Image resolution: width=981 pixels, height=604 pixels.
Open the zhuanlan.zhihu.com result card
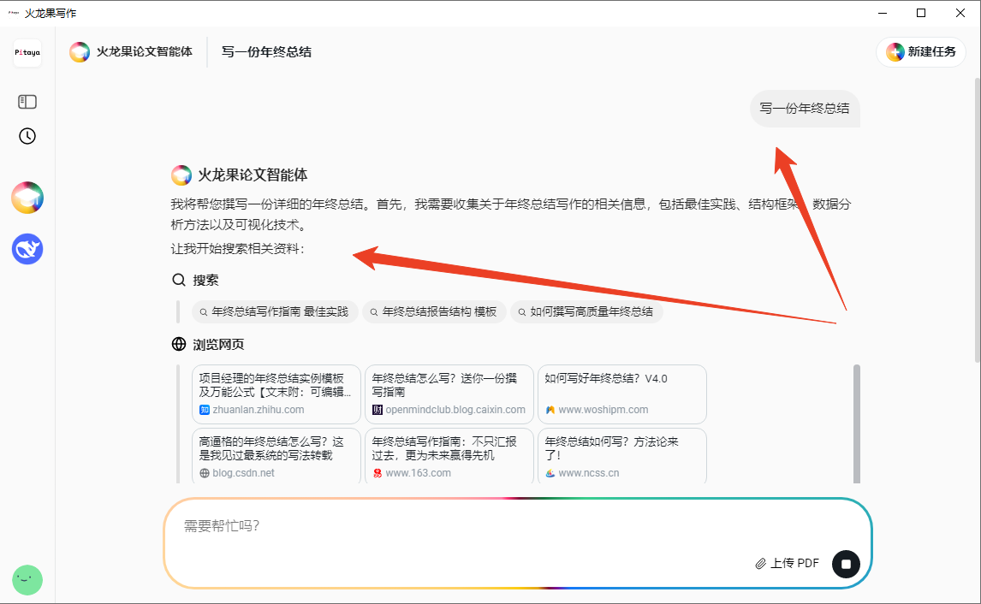pos(276,394)
